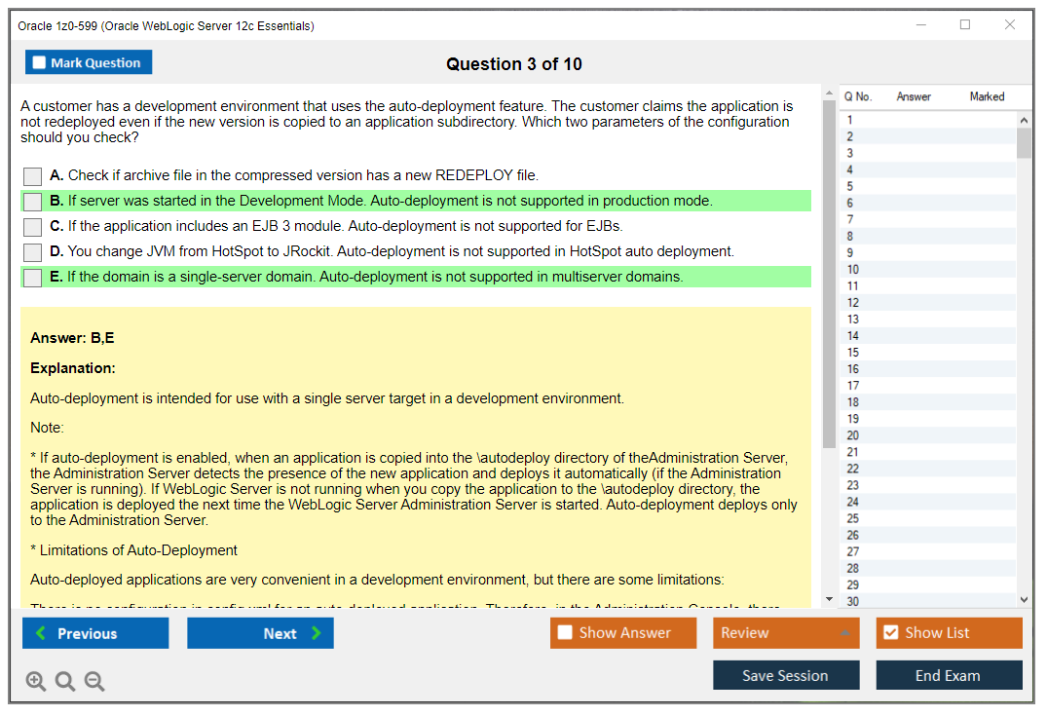Open the Review dropdown menu
1047x716 pixels.
click(x=785, y=632)
